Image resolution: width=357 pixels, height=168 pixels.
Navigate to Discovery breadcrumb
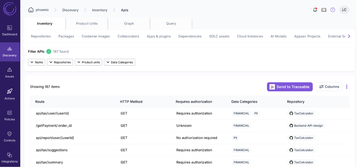coord(70,10)
